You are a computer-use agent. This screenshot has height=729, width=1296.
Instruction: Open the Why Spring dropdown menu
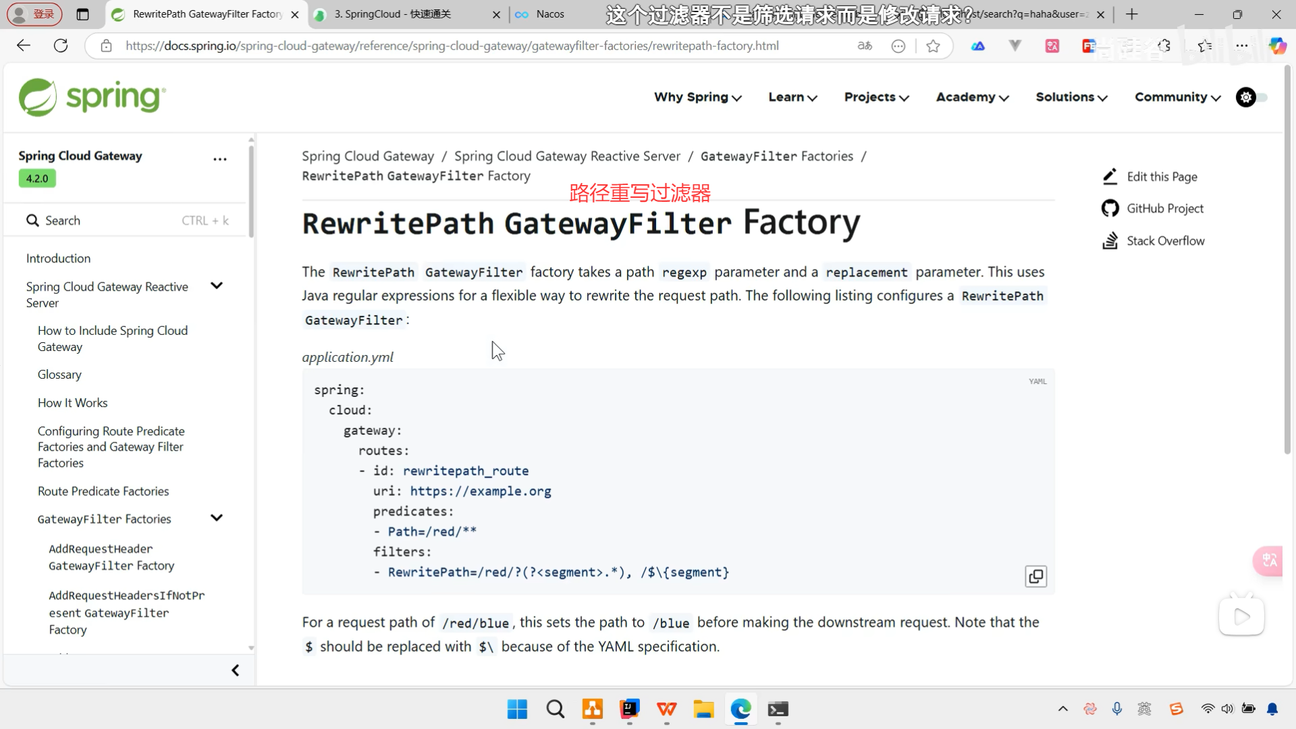pos(697,97)
